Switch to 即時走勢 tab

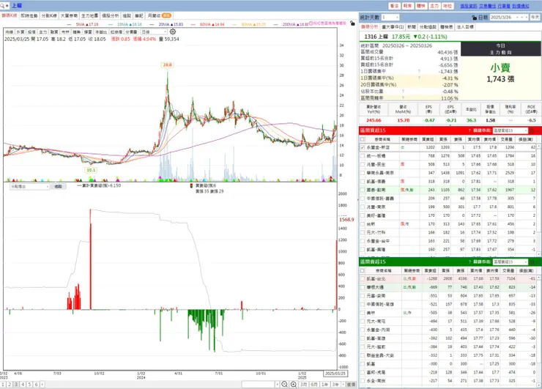(29, 15)
